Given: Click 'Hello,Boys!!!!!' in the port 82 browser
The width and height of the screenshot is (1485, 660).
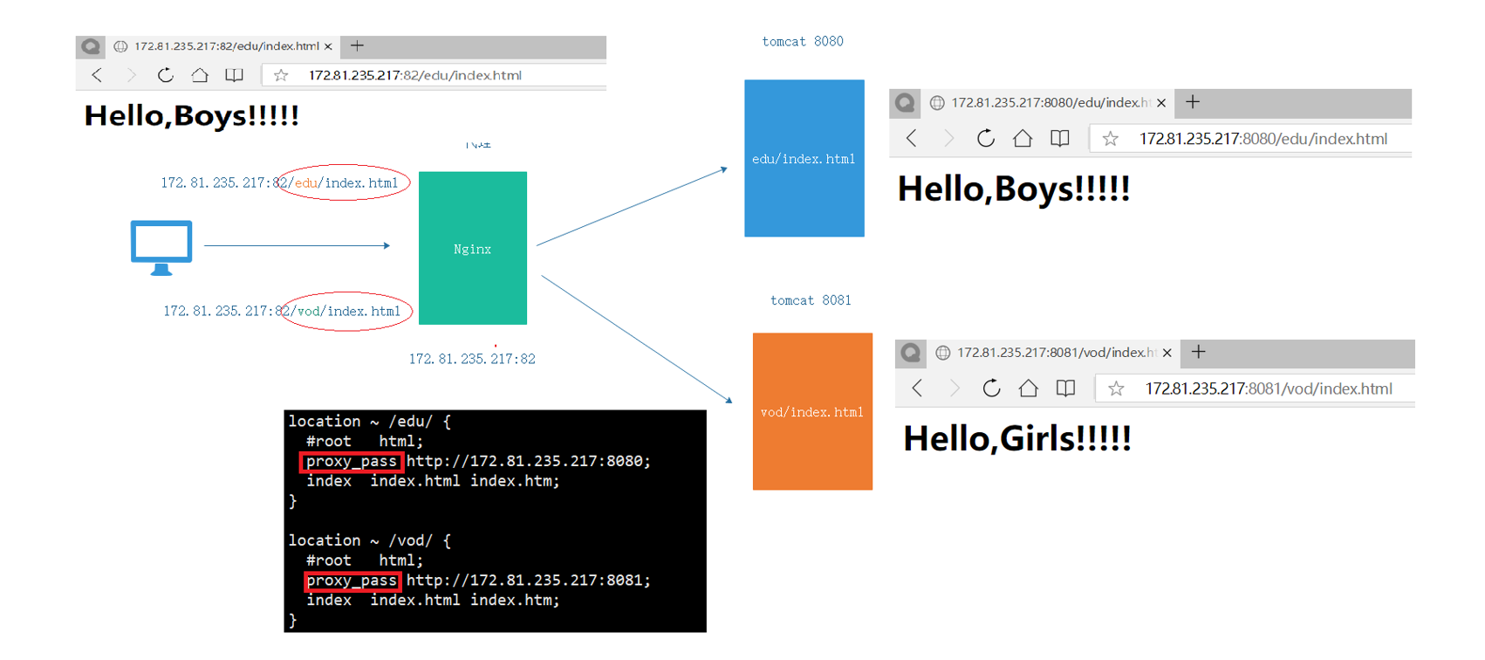Looking at the screenshot, I should (192, 115).
